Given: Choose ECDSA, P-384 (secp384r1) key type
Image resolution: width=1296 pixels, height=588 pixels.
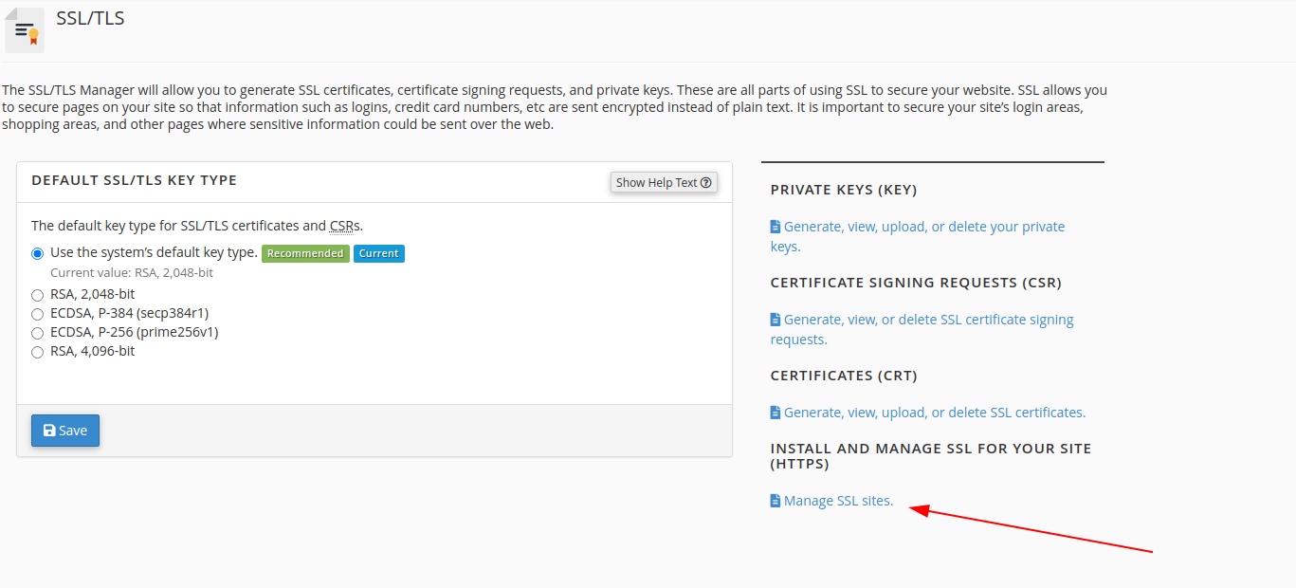Looking at the screenshot, I should [38, 314].
